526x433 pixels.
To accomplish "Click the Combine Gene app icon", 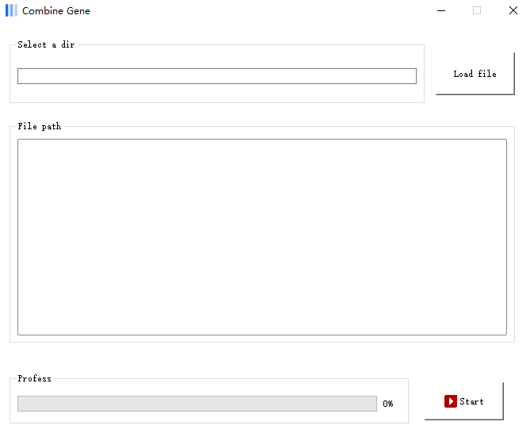I will pyautogui.click(x=11, y=10).
